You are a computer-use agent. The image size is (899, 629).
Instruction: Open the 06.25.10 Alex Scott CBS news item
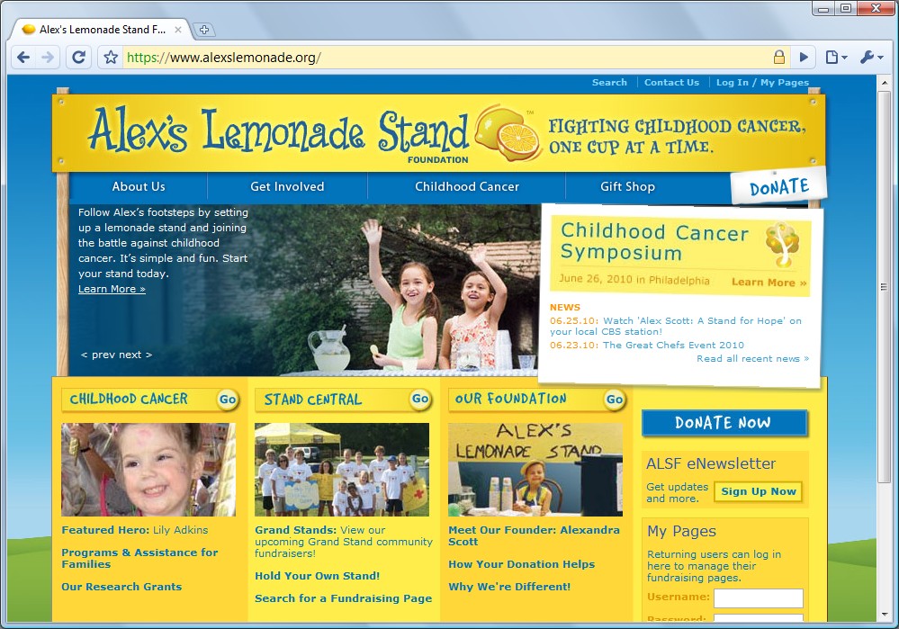coord(676,327)
